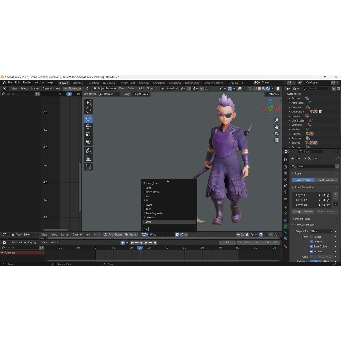Switch to the Sculpting workspace tab
Screen dimensions: 341x341
coord(93,83)
